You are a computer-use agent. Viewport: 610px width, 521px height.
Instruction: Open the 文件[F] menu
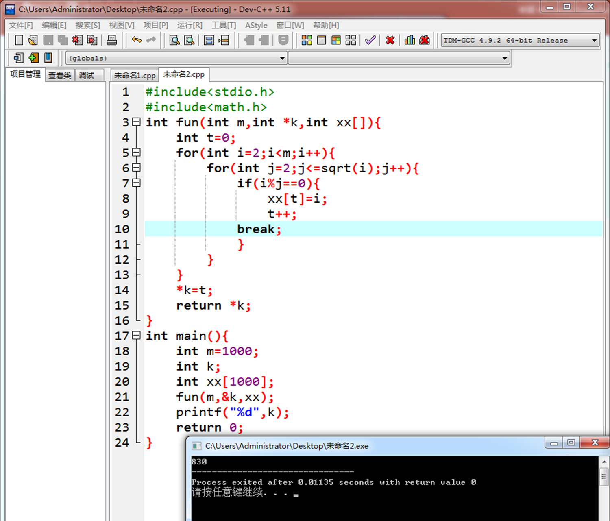(21, 25)
